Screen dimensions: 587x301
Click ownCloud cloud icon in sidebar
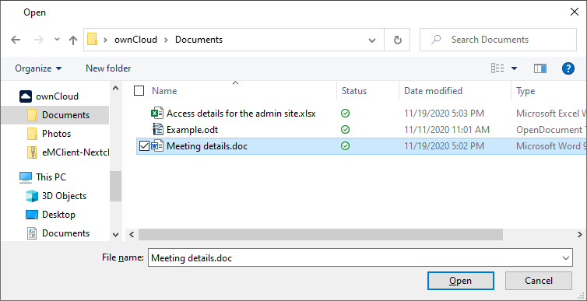coord(26,96)
